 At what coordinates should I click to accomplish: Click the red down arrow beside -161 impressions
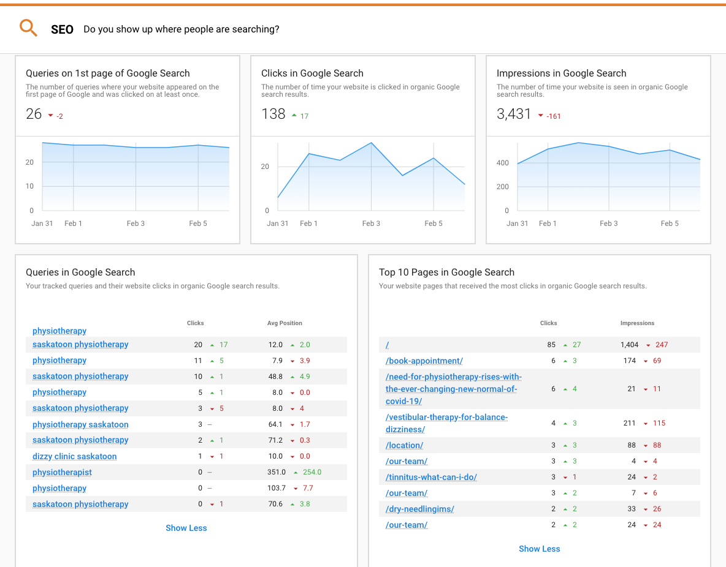[x=540, y=116]
